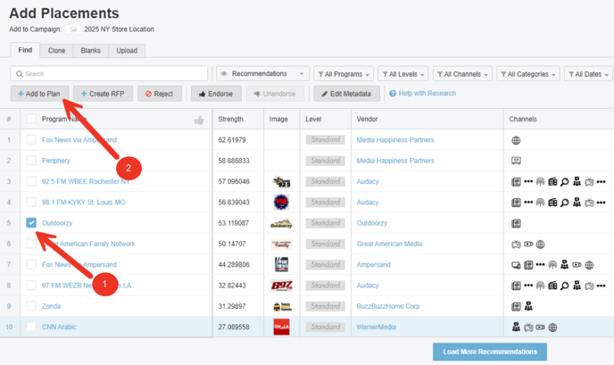Click the Channels column header

tap(523, 119)
